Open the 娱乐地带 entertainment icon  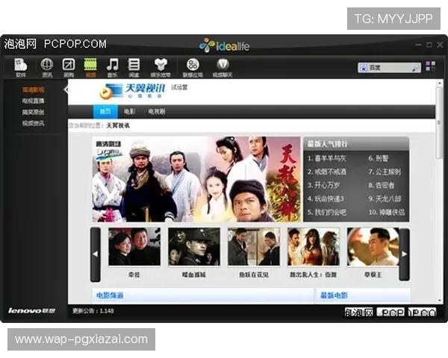pyautogui.click(x=161, y=66)
